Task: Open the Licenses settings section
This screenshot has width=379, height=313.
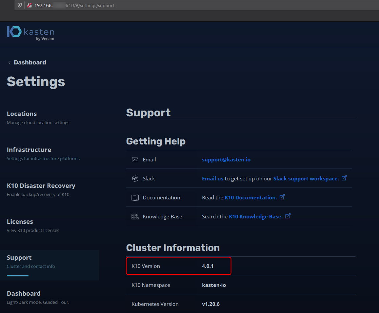Action: 20,222
